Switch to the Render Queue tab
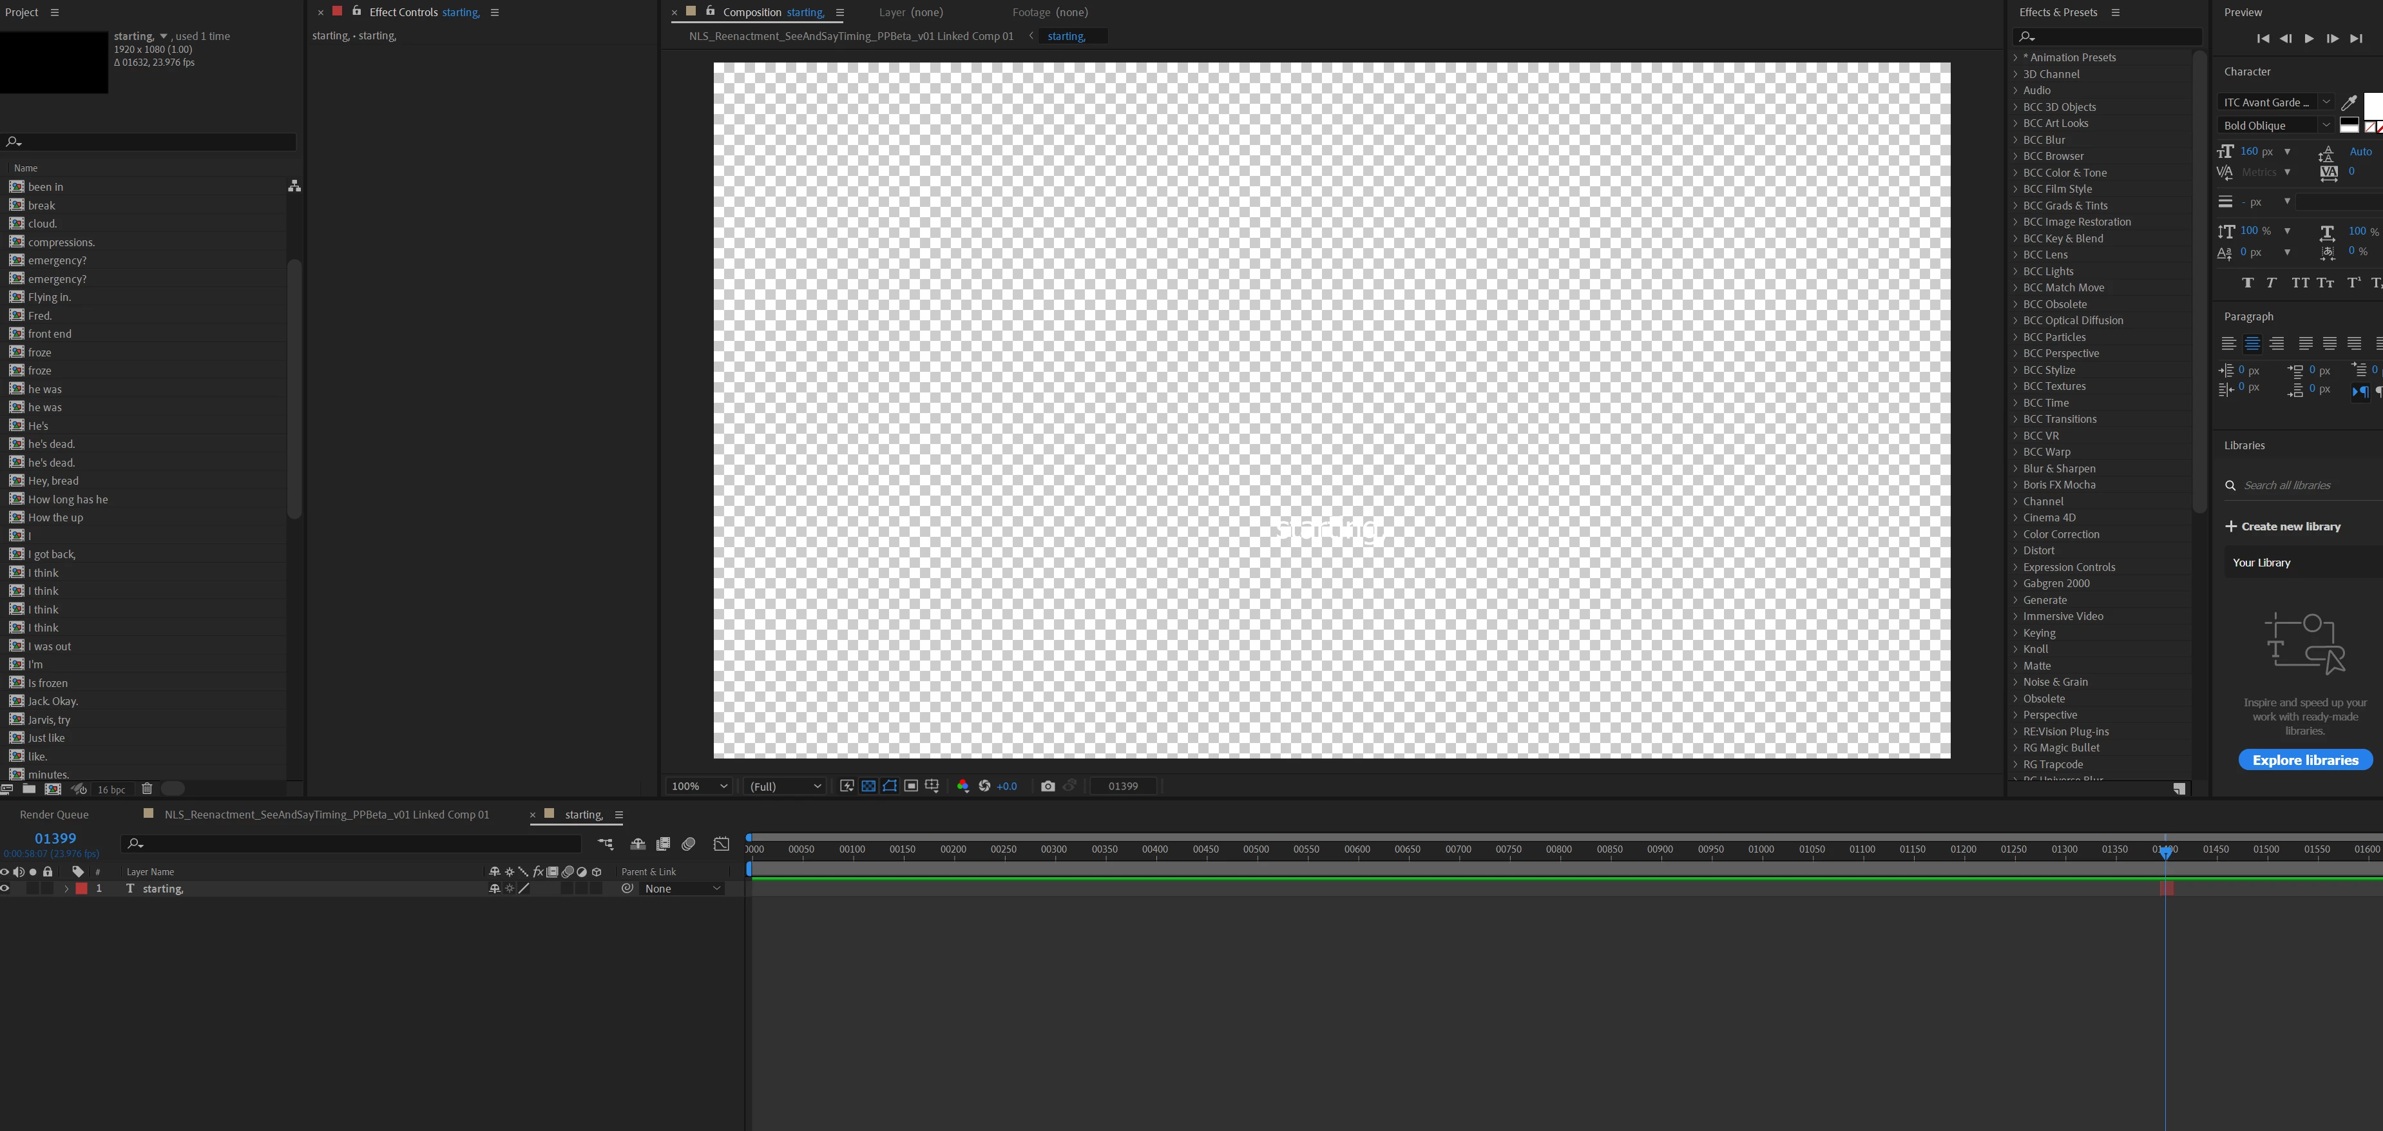The height and width of the screenshot is (1131, 2383). point(53,815)
